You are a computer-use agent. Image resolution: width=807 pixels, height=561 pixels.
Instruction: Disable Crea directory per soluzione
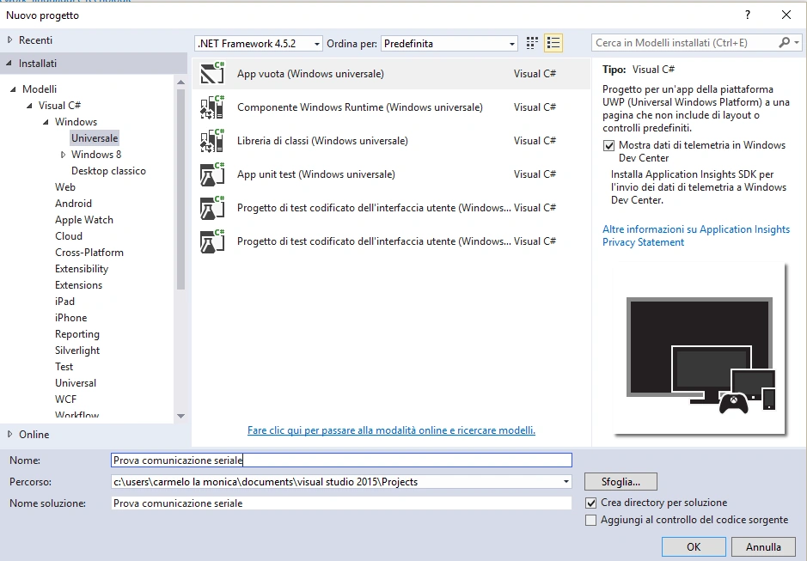[590, 503]
